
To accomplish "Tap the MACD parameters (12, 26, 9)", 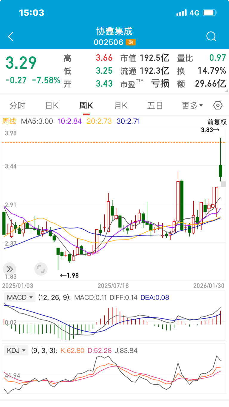I will (55, 297).
